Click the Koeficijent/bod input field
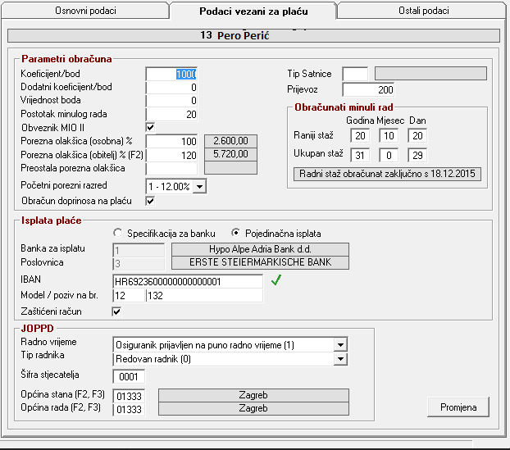Screen dimensions: 510x450 (172, 74)
